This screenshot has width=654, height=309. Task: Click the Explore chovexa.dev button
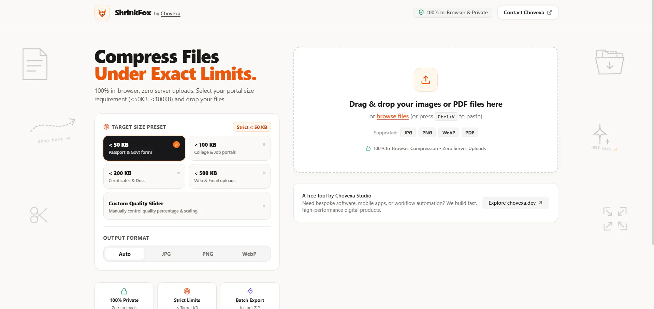(x=515, y=203)
